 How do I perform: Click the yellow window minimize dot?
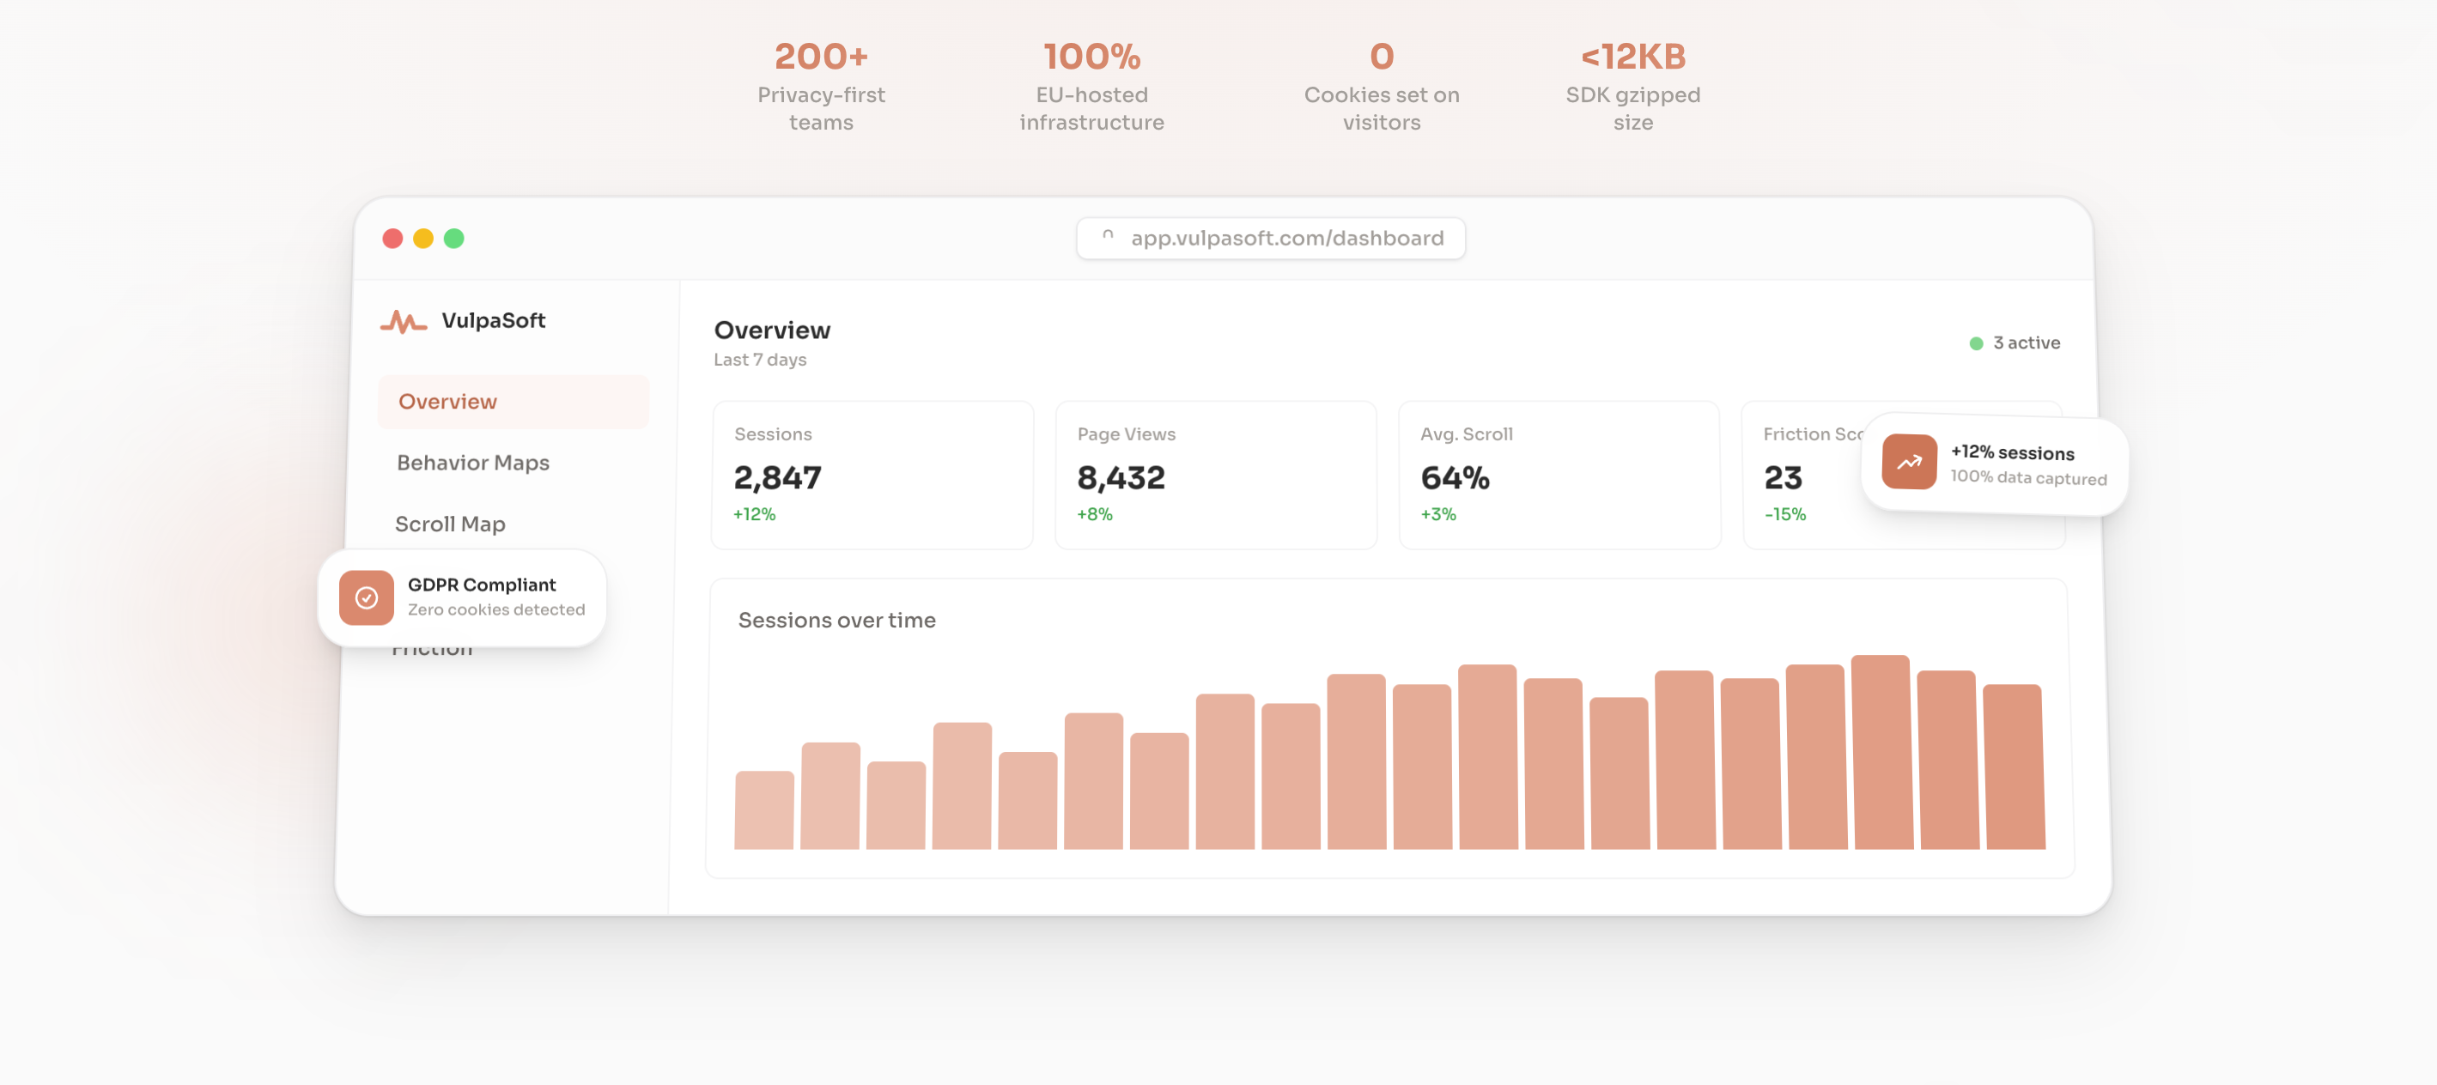[x=422, y=239]
